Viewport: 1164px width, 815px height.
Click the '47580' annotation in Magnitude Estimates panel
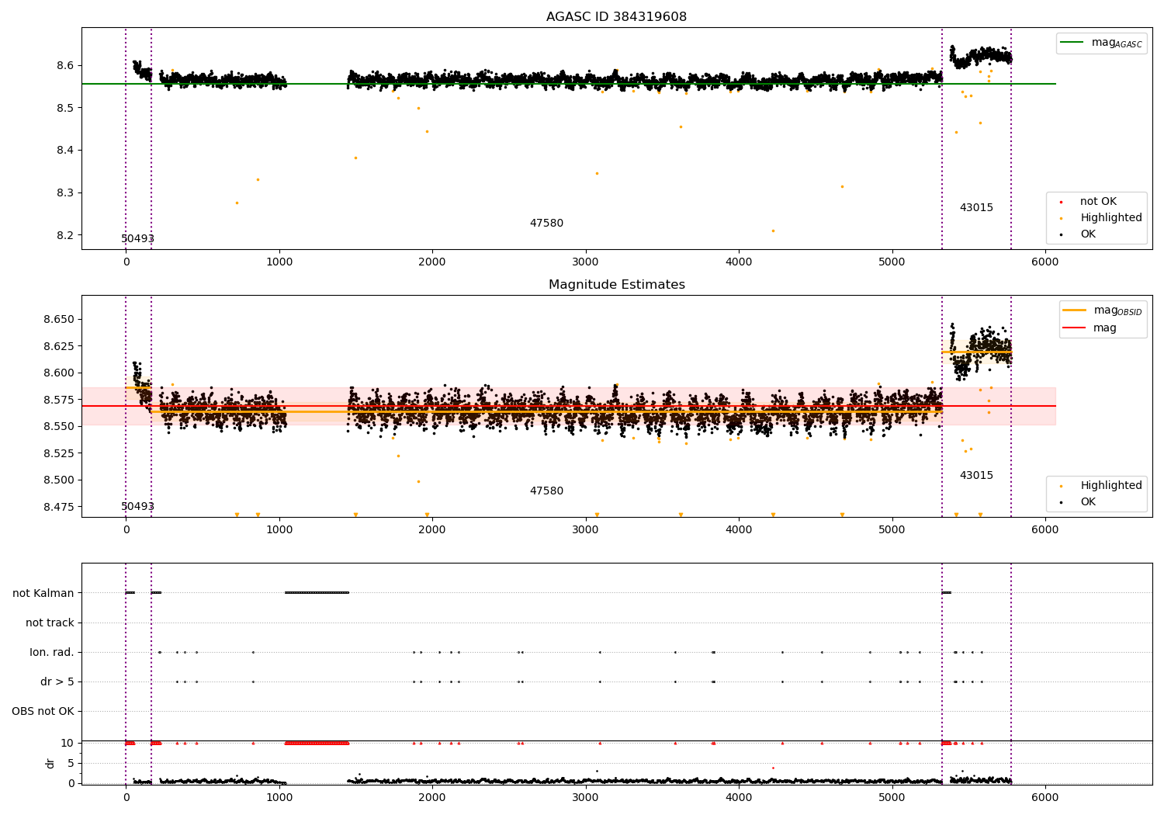coord(546,491)
